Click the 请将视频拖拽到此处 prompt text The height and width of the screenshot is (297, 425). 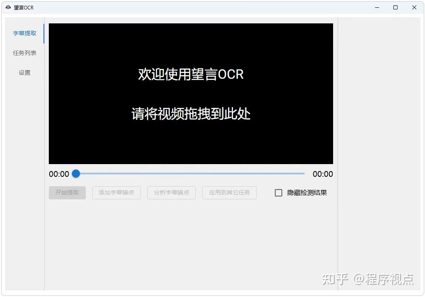click(x=191, y=114)
